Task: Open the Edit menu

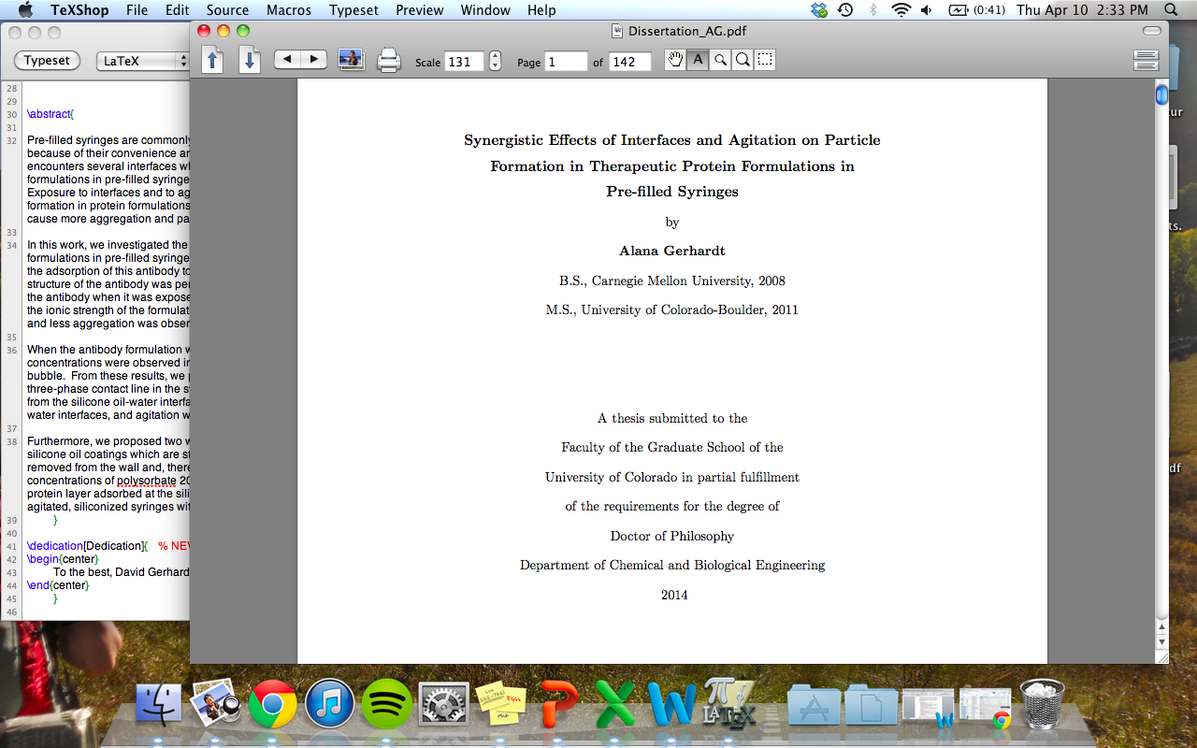Action: click(x=178, y=10)
